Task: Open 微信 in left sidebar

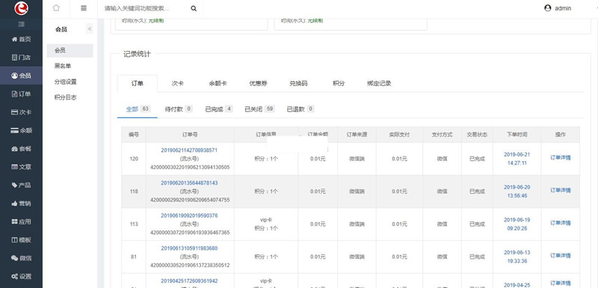Action: tap(21, 258)
